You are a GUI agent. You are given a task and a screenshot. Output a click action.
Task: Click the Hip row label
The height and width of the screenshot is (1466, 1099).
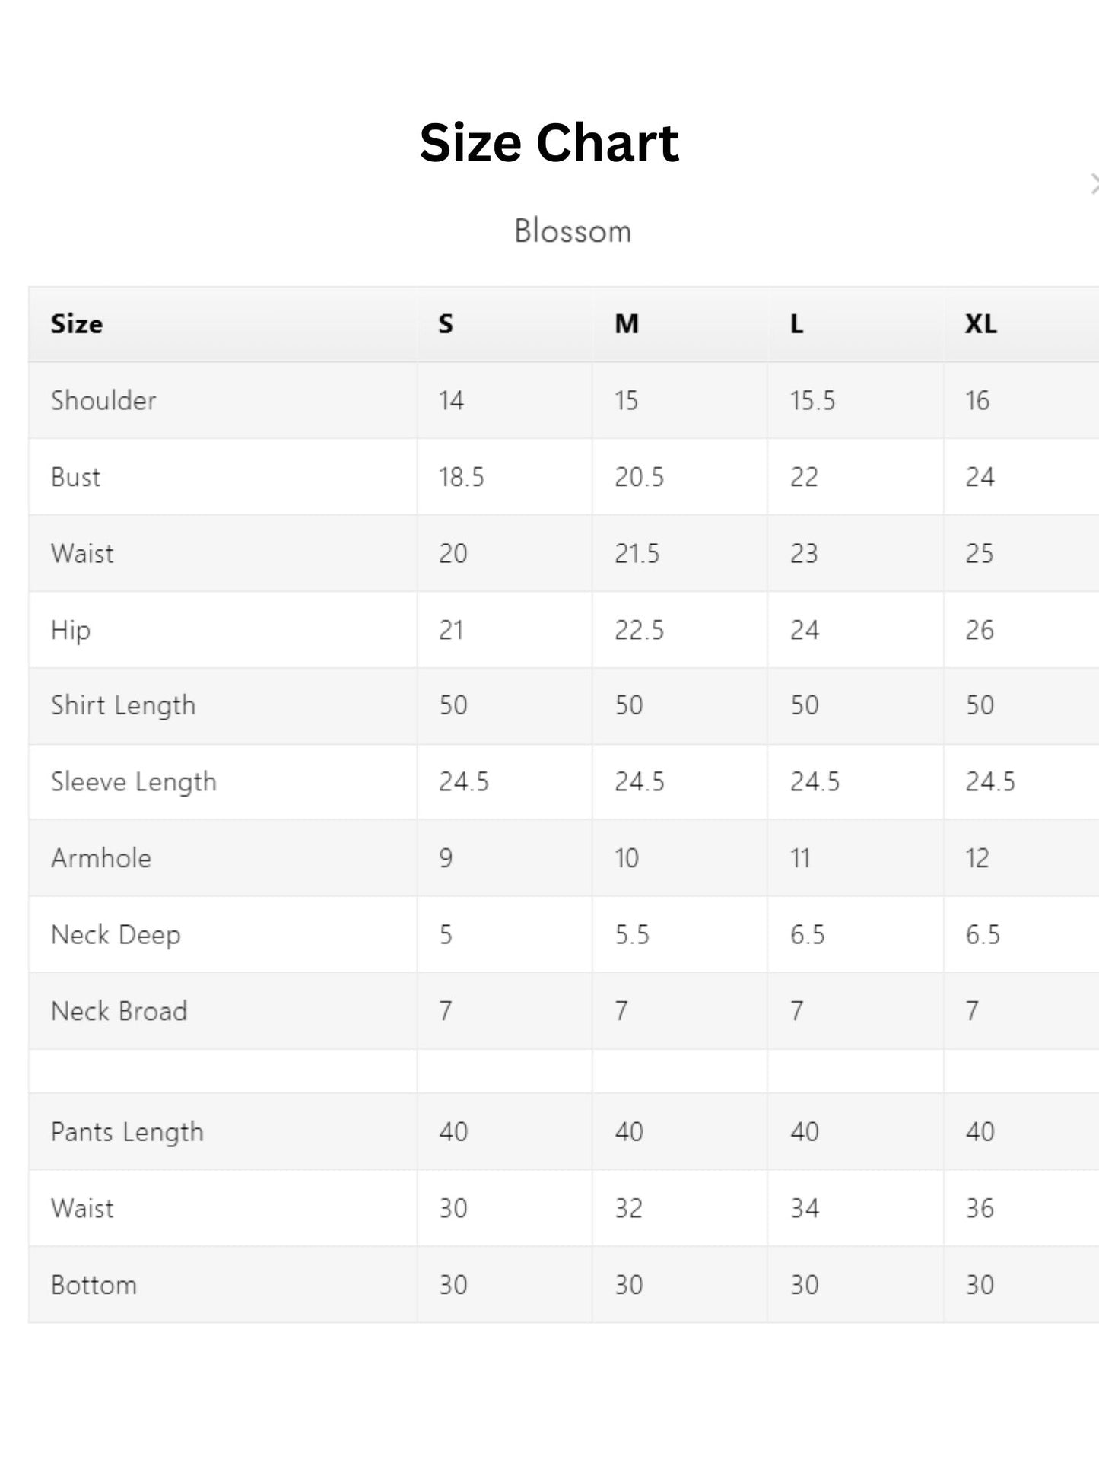click(x=71, y=631)
